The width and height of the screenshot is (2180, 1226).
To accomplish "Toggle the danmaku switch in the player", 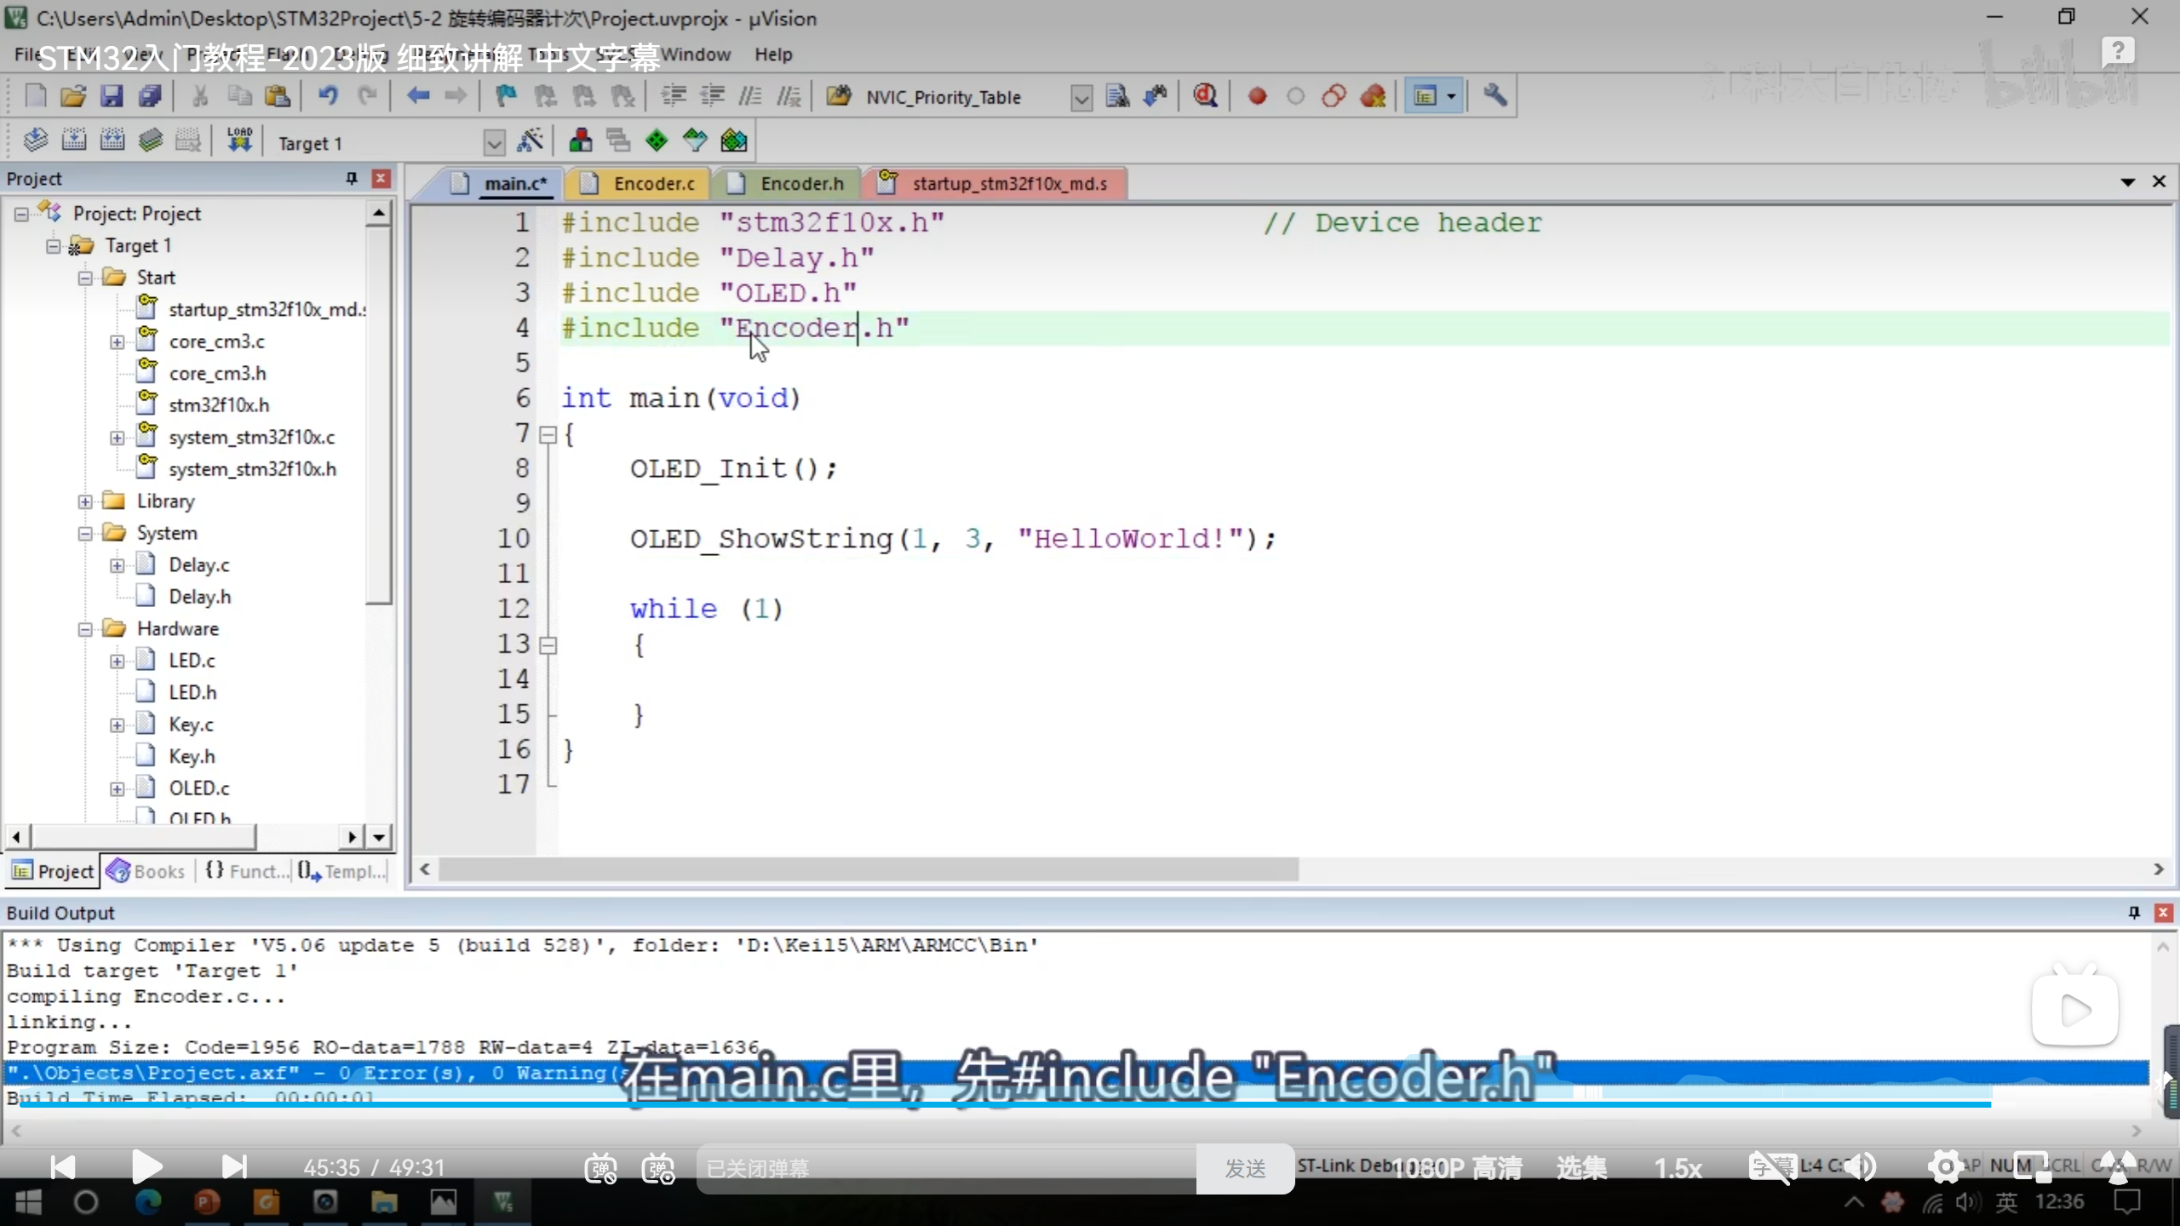I will pos(600,1167).
